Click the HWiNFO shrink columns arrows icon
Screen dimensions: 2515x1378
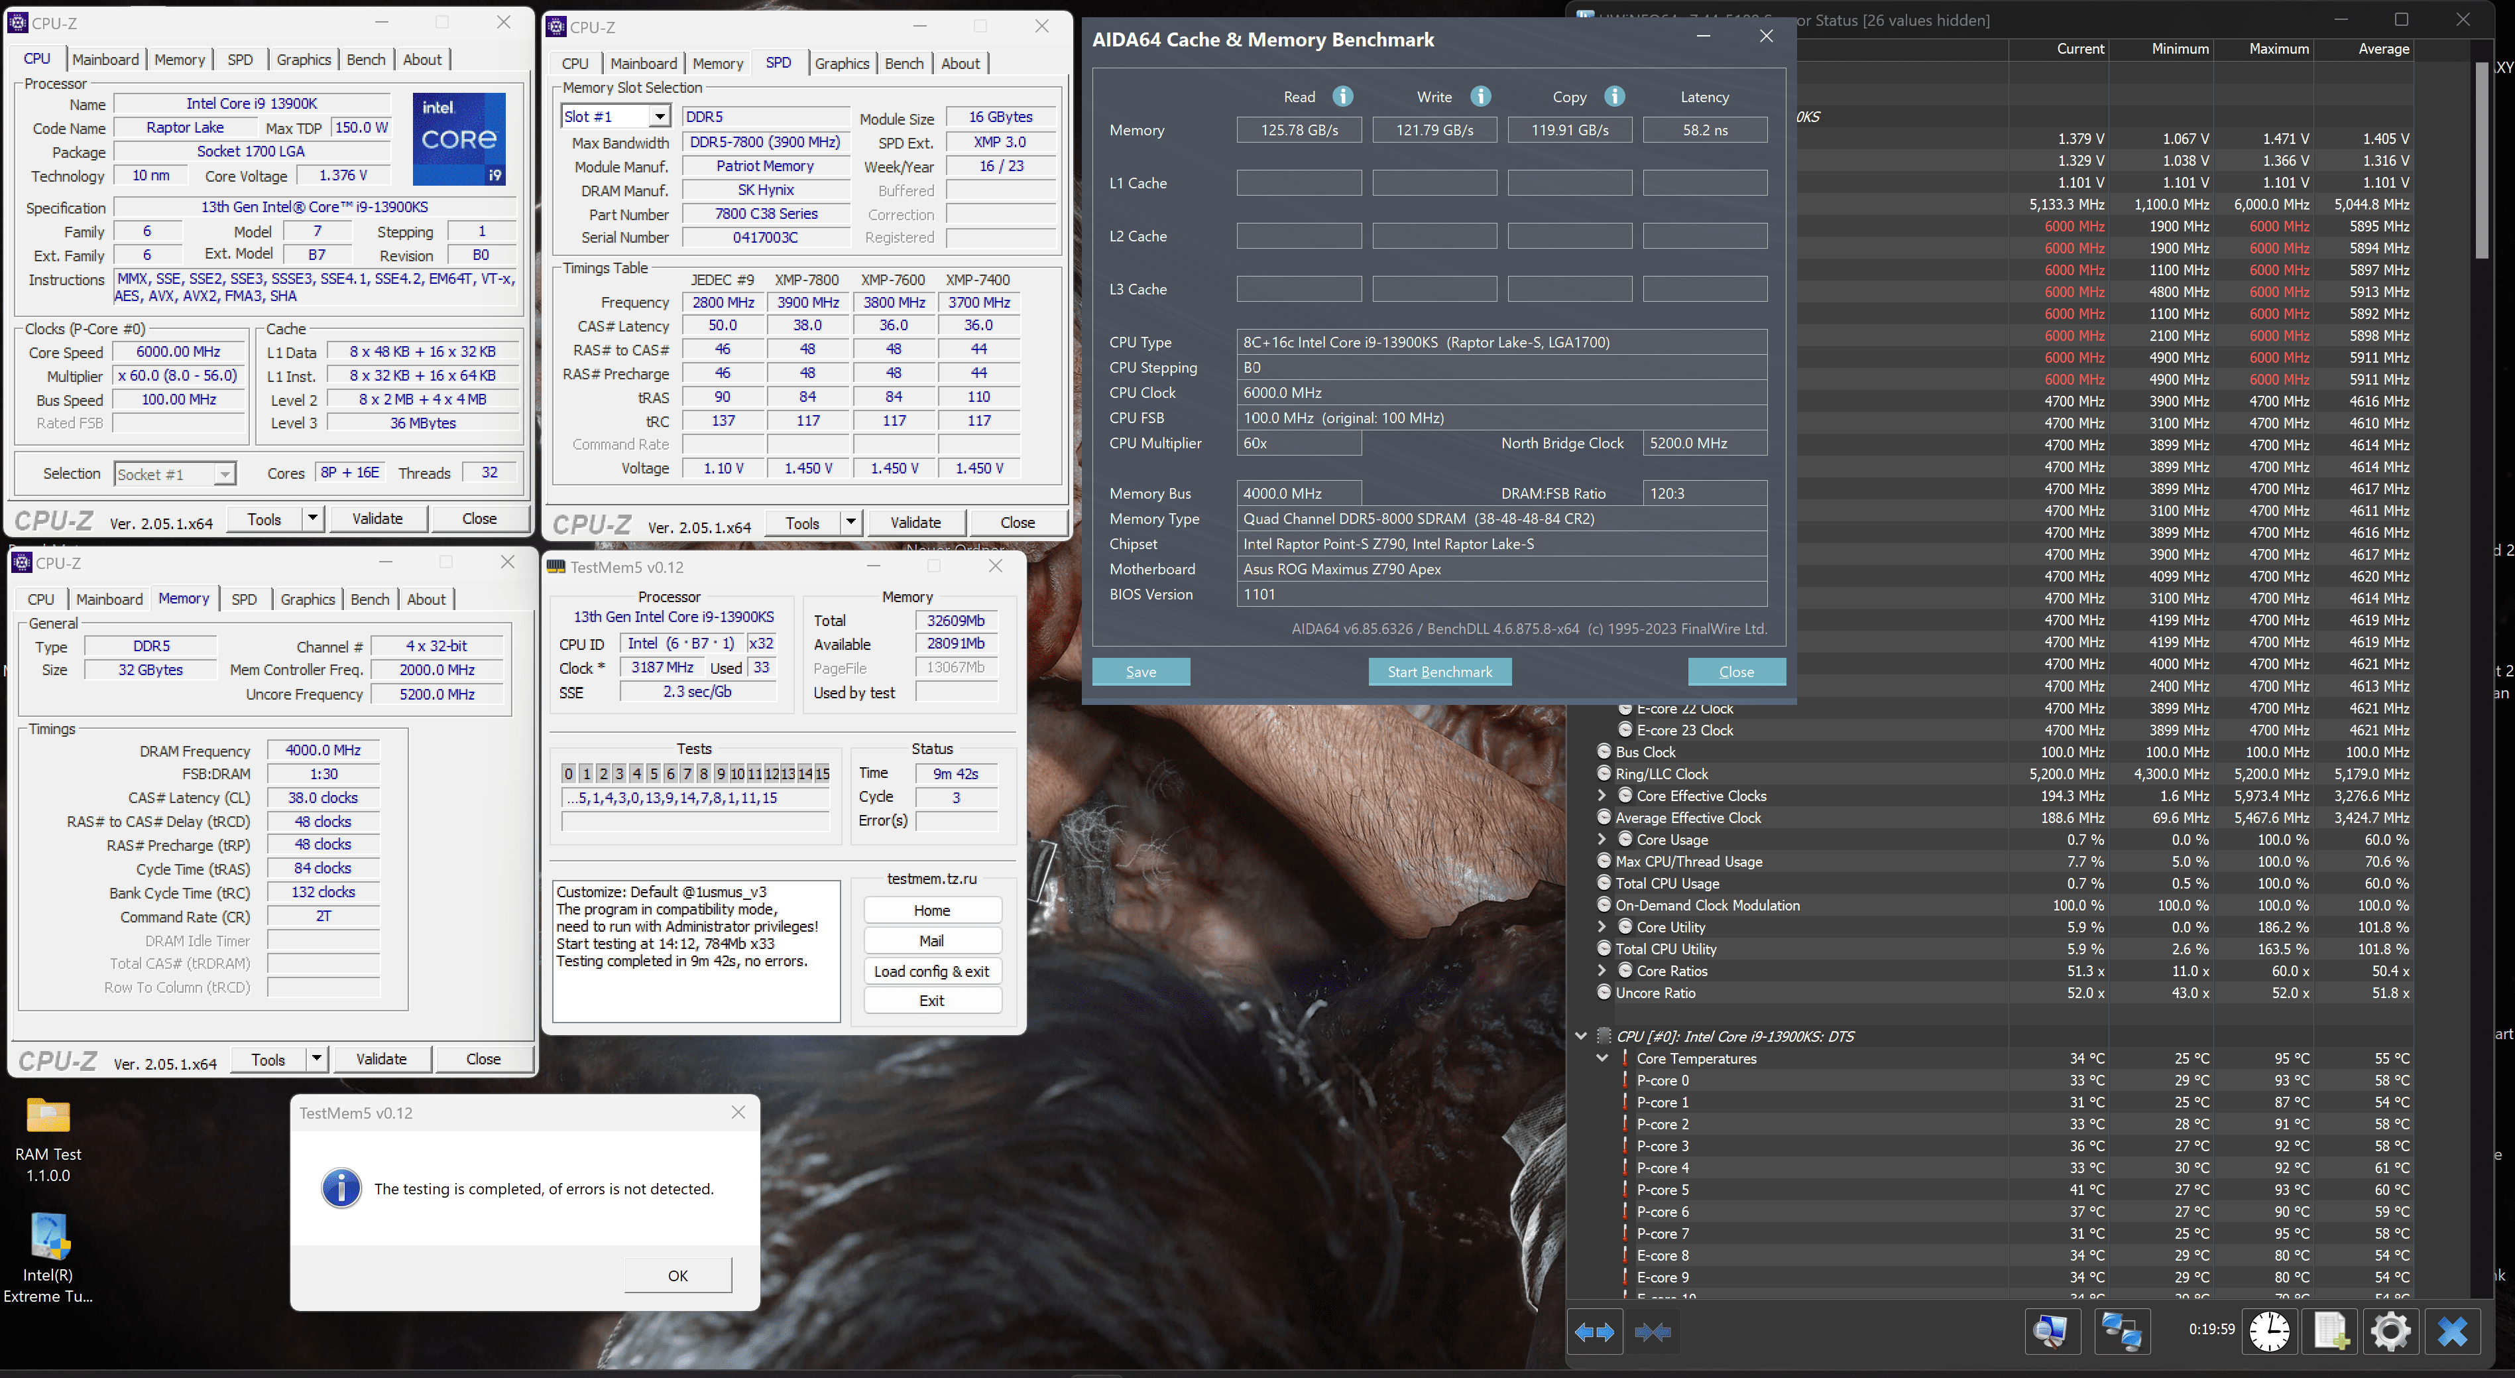pyautogui.click(x=1652, y=1332)
